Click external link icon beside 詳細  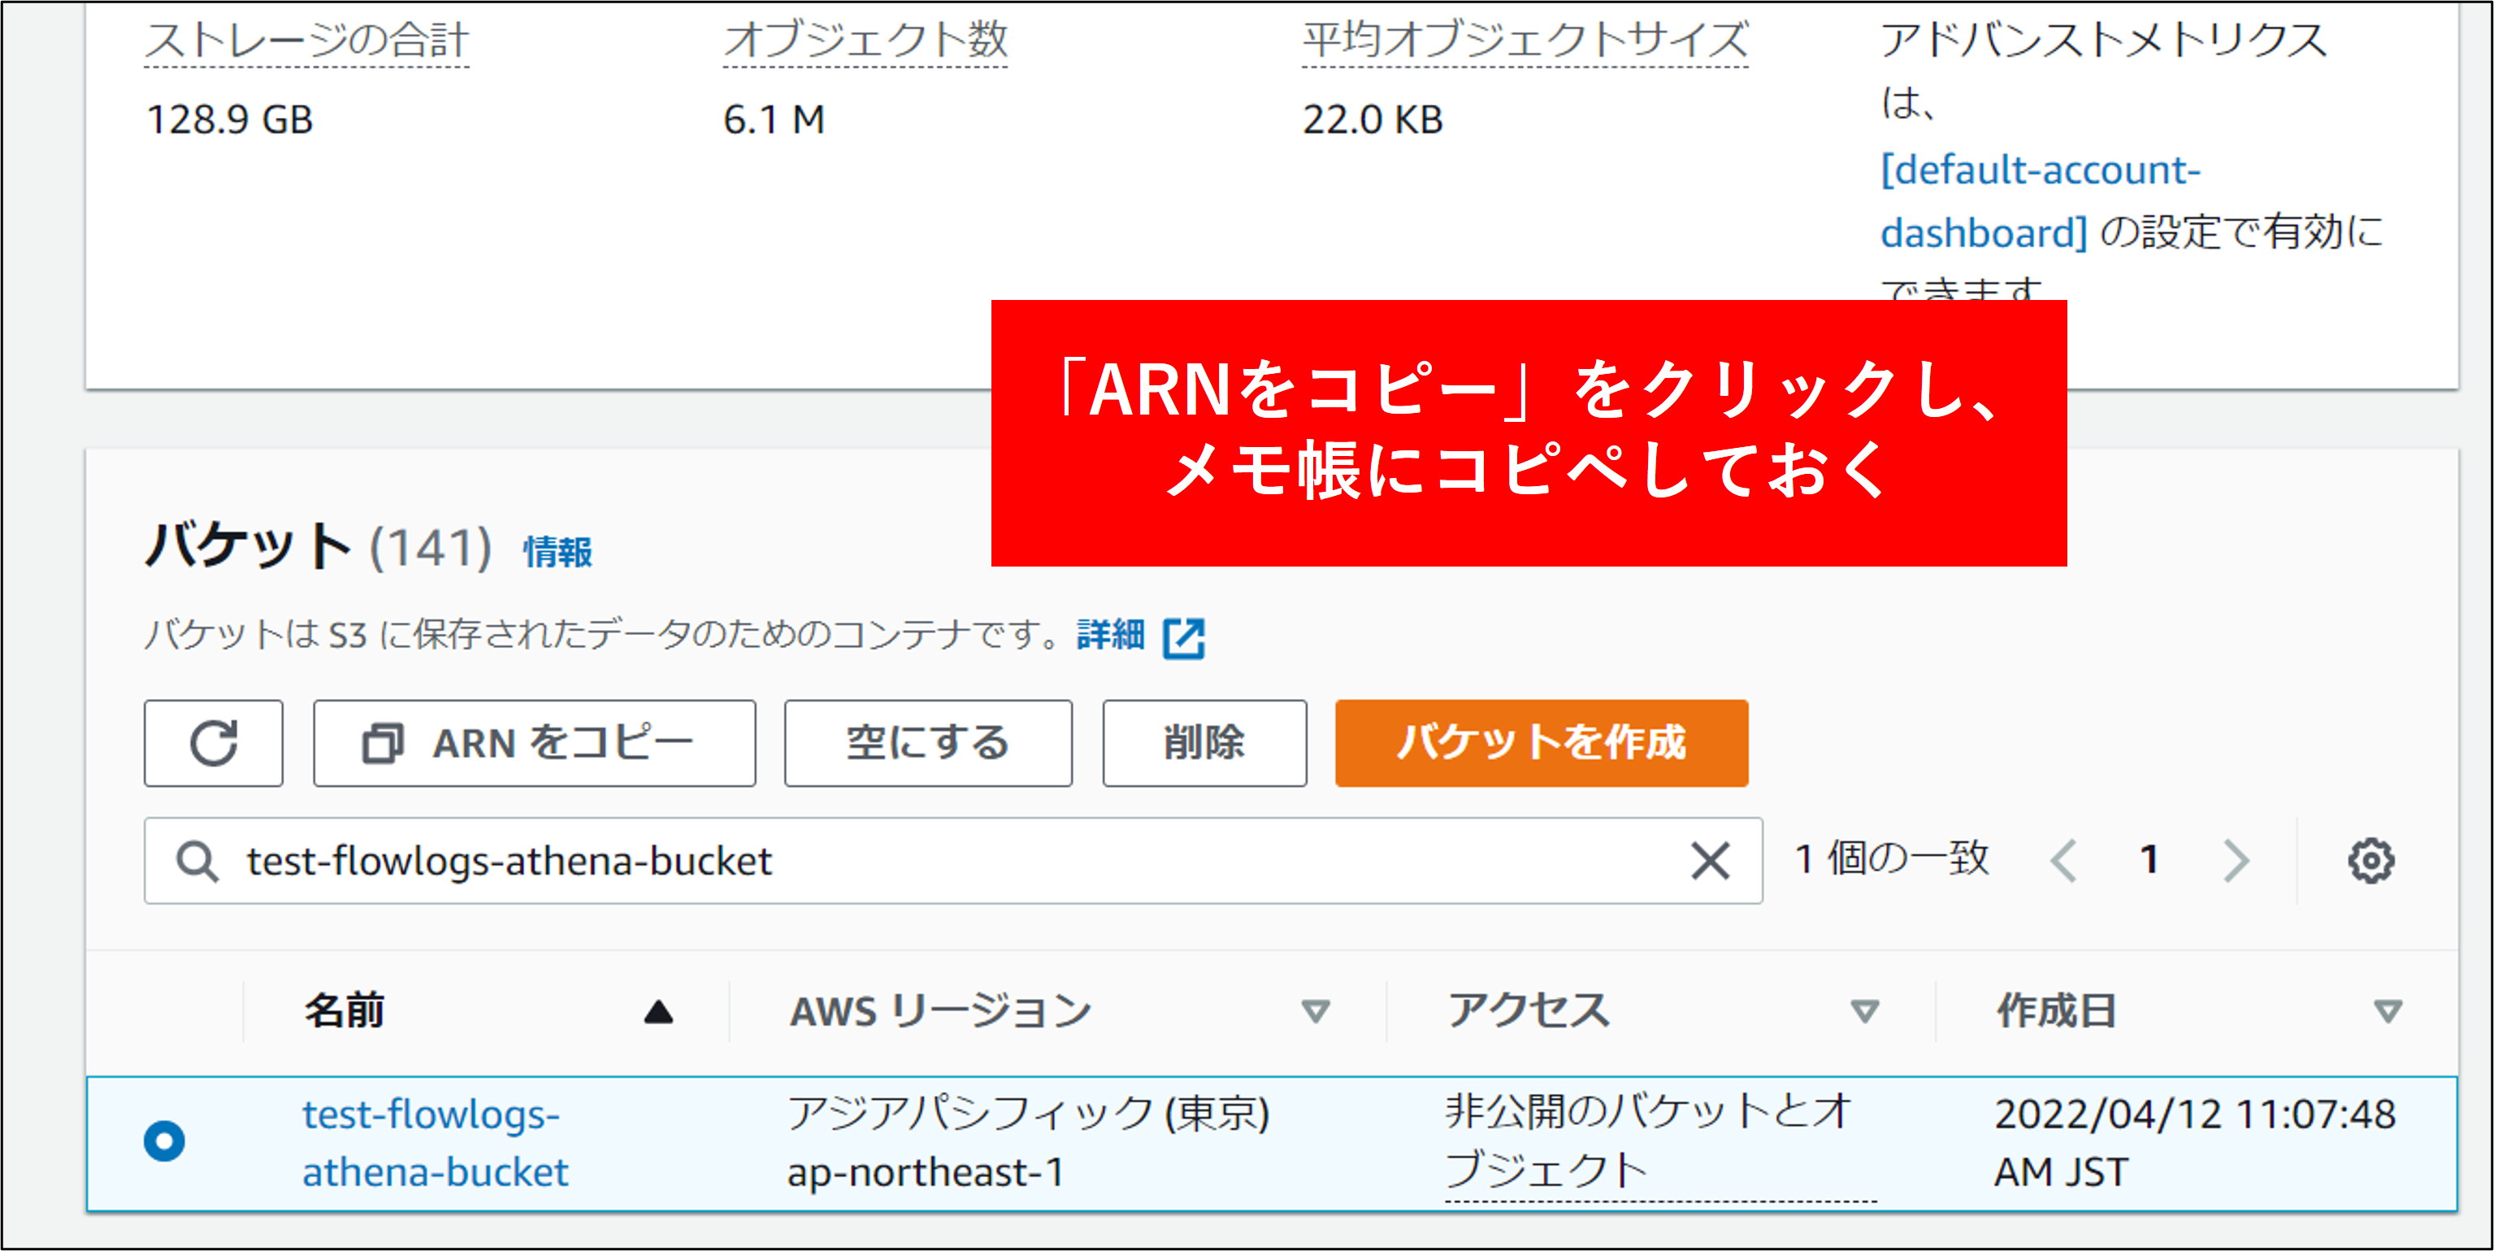pos(1183,637)
